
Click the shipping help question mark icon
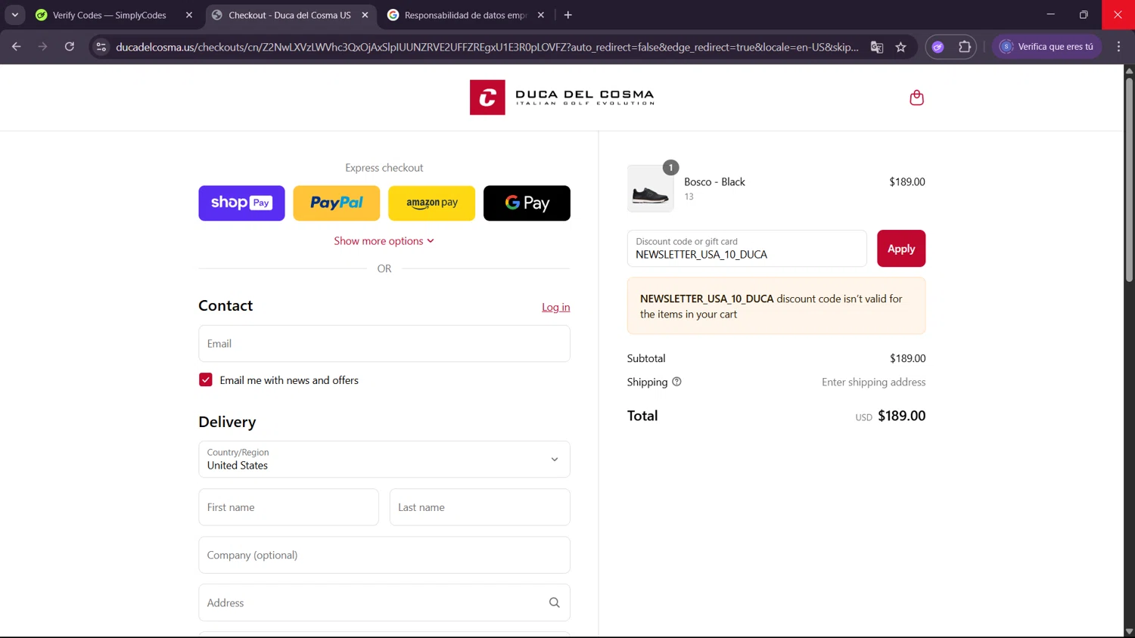click(676, 382)
